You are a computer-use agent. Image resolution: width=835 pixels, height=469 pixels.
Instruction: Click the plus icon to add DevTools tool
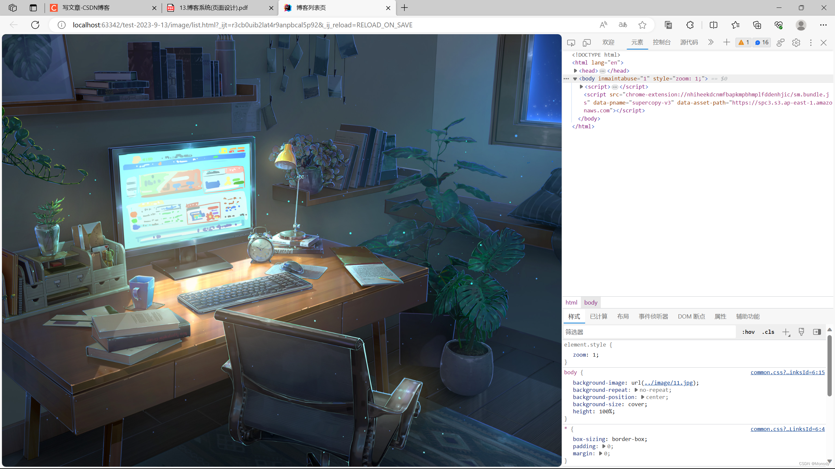[x=726, y=42]
